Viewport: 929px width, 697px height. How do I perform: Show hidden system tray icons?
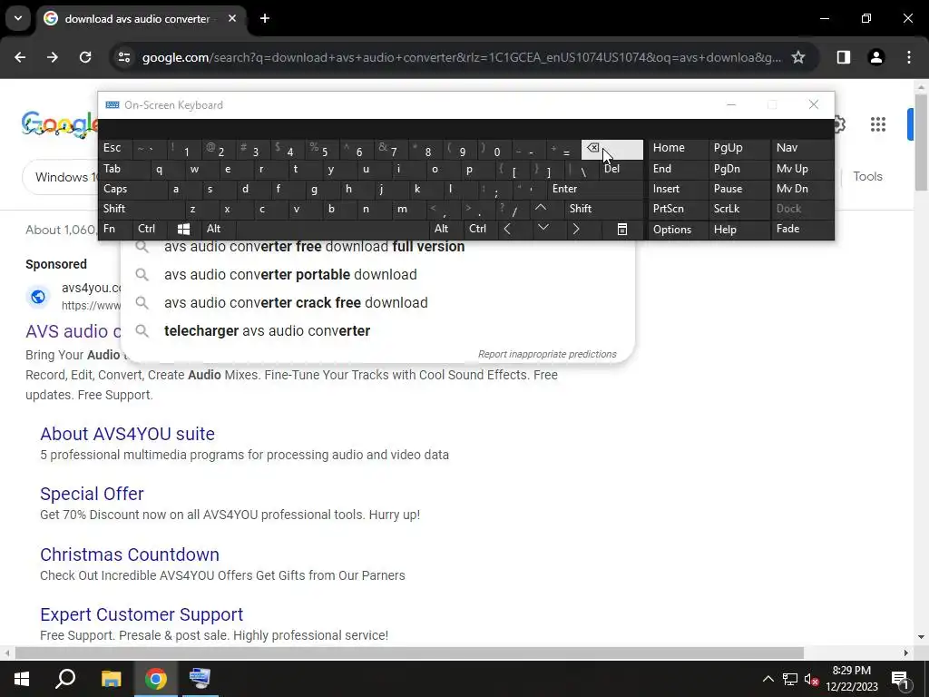(768, 679)
